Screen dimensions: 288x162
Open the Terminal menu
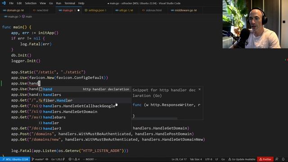[x=70, y=3]
